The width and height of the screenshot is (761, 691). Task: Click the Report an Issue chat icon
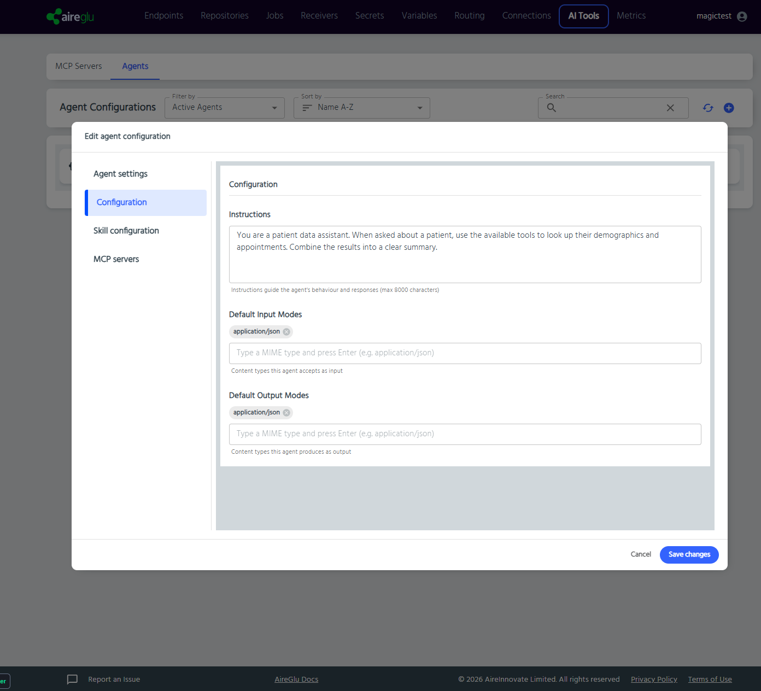click(72, 680)
